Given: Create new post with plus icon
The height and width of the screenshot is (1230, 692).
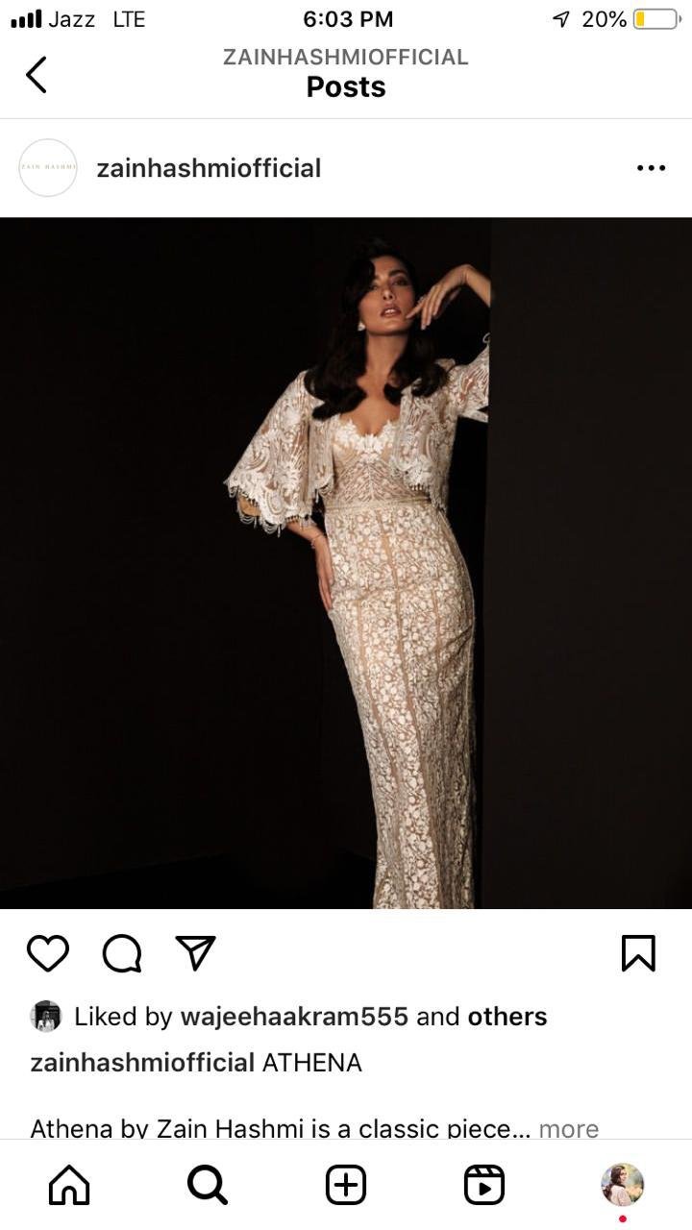Looking at the screenshot, I should [346, 1185].
